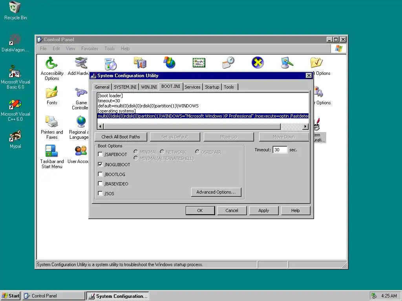Click the Automatic Updates globe icon
The width and height of the screenshot is (402, 301).
(170, 63)
